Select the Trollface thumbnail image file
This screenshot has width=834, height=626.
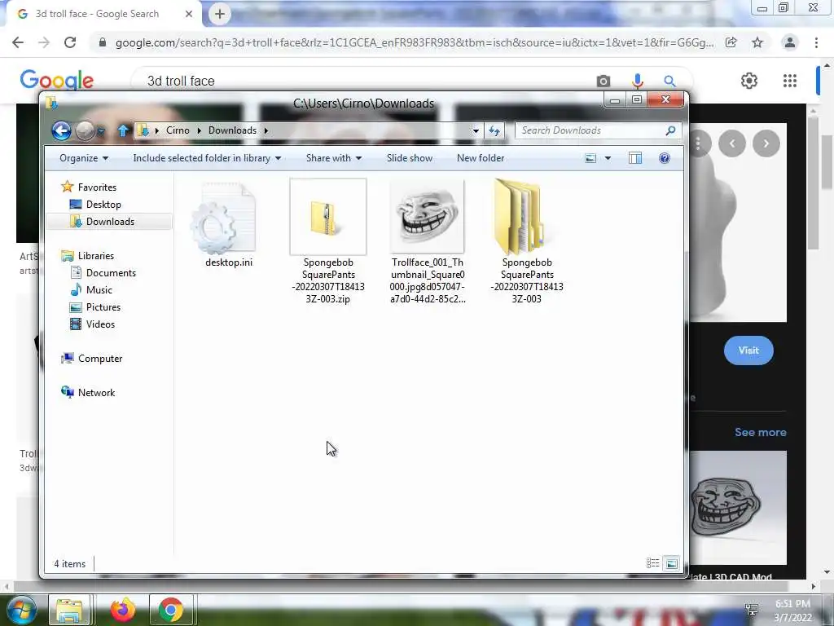[427, 241]
